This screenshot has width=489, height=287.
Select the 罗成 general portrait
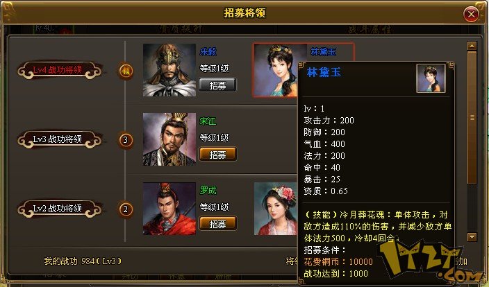(169, 209)
